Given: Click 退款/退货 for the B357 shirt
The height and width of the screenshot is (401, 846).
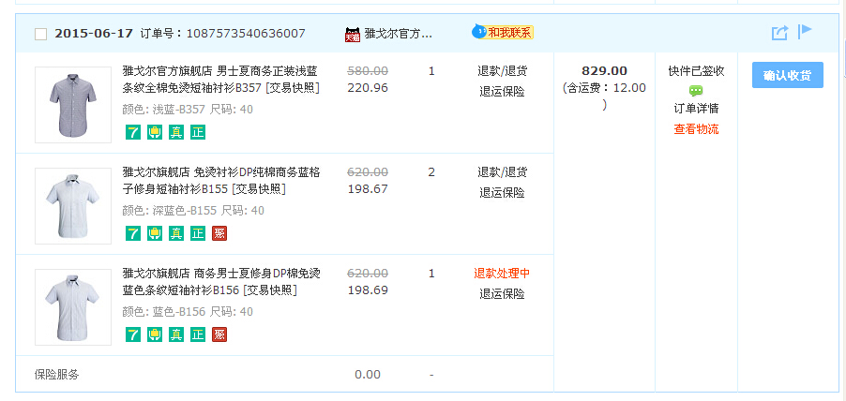Looking at the screenshot, I should [x=503, y=71].
